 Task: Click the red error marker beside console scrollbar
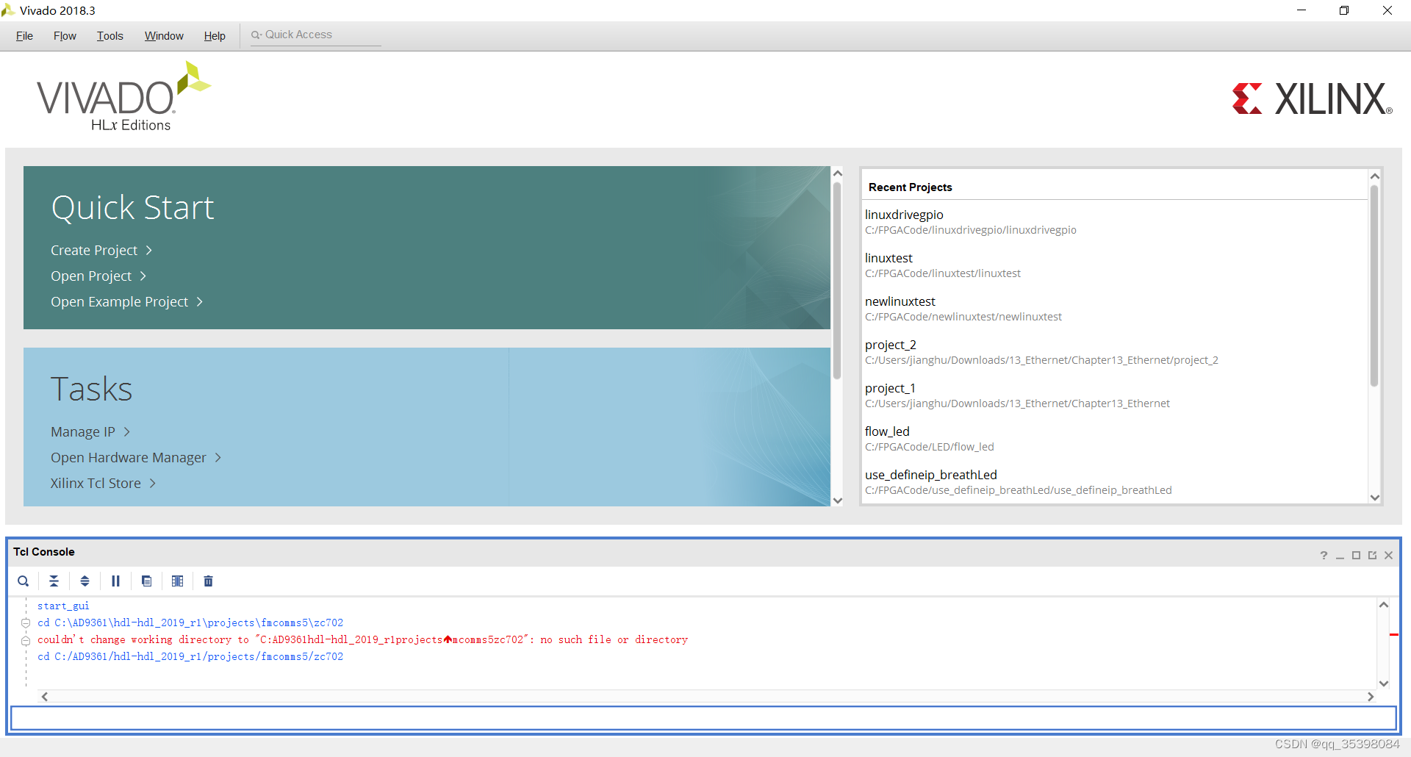[1393, 634]
